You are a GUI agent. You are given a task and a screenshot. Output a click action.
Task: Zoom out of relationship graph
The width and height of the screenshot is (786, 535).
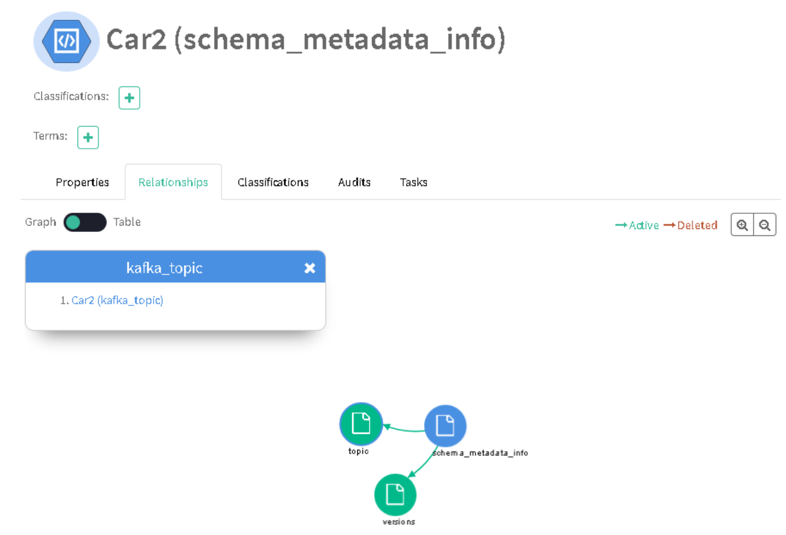(764, 225)
